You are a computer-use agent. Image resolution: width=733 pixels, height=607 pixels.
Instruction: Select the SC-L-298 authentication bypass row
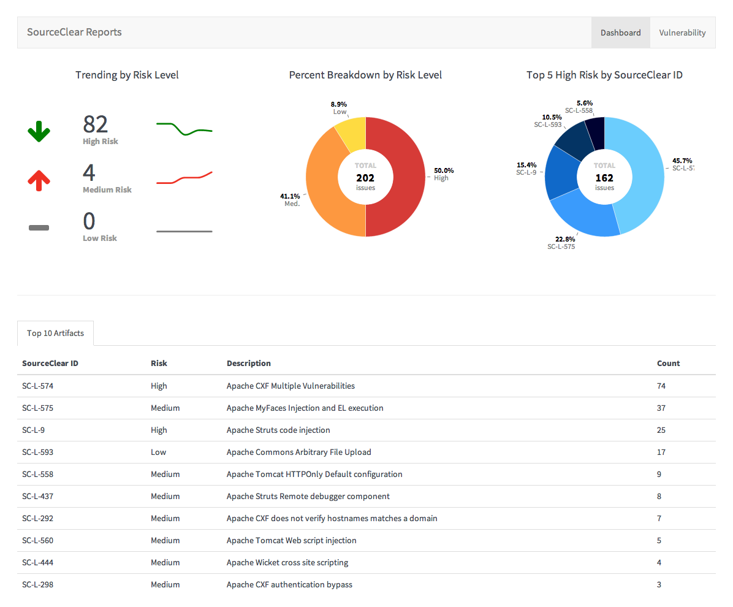point(289,584)
